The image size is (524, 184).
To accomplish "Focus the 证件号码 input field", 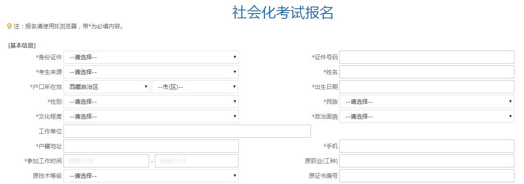I will (x=427, y=57).
